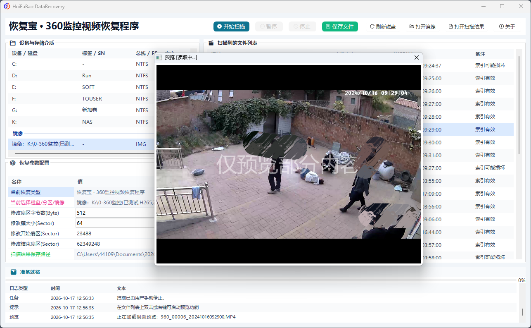Click the 关于 about button
Image resolution: width=531 pixels, height=328 pixels.
tap(507, 26)
